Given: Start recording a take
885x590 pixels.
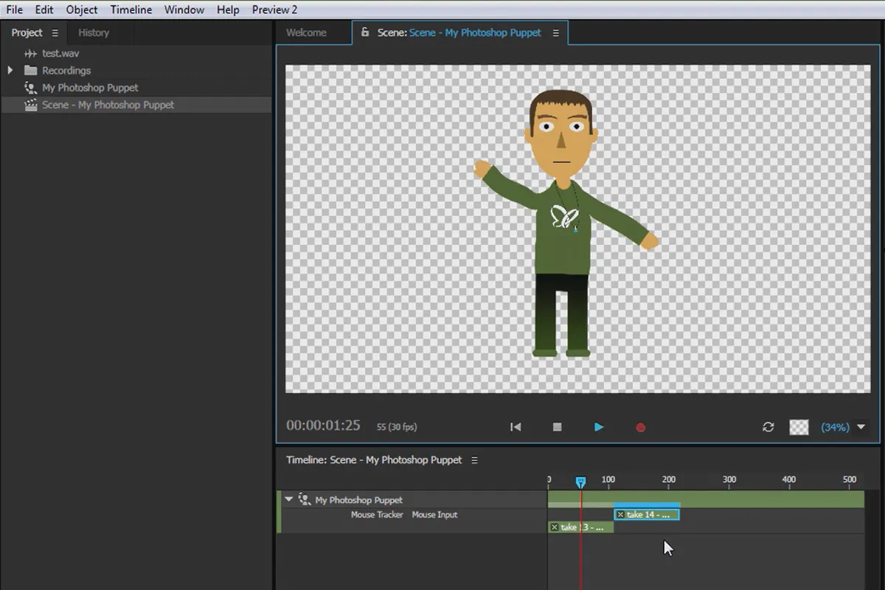Looking at the screenshot, I should tap(640, 427).
